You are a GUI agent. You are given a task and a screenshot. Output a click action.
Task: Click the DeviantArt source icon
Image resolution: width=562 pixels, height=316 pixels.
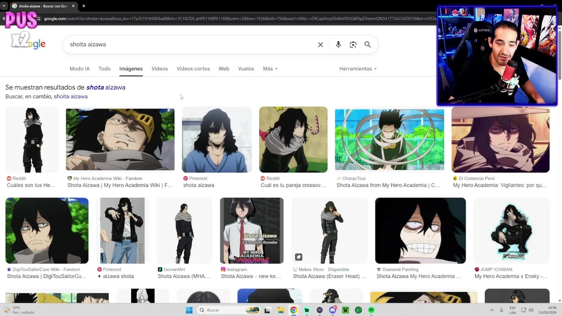coord(160,269)
